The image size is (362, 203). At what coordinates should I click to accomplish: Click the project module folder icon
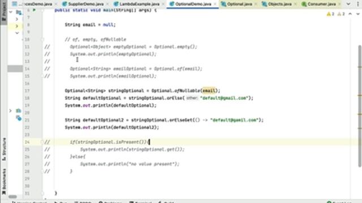[x=19, y=12]
